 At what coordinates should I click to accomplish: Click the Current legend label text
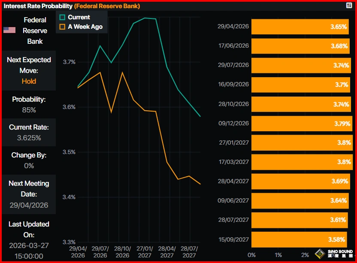[x=79, y=17]
